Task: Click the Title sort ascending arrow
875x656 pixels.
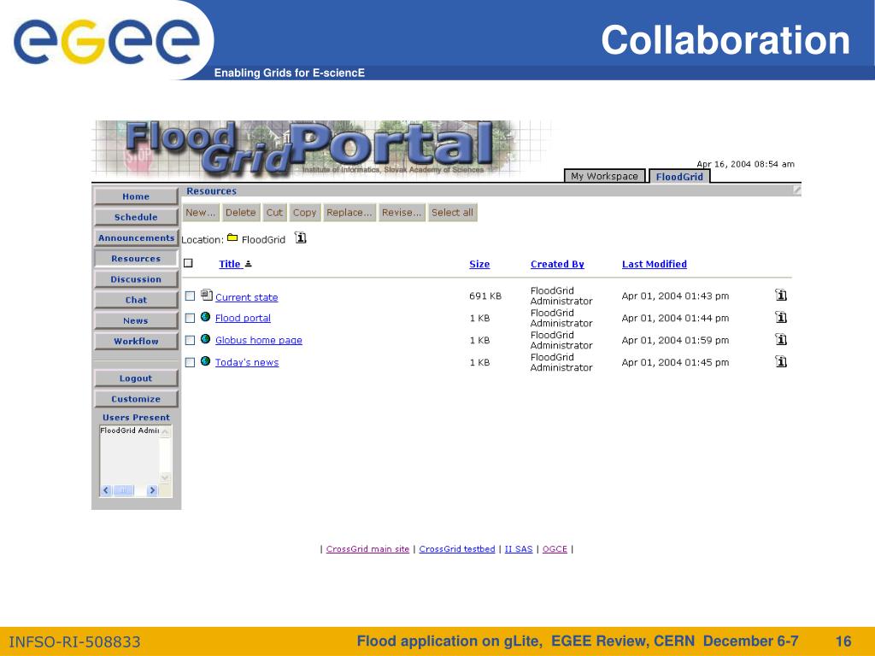Action: tap(249, 264)
